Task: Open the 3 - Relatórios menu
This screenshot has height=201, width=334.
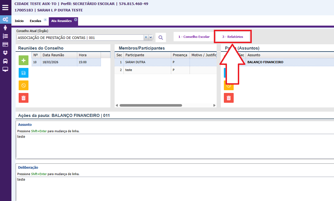Action: [233, 37]
